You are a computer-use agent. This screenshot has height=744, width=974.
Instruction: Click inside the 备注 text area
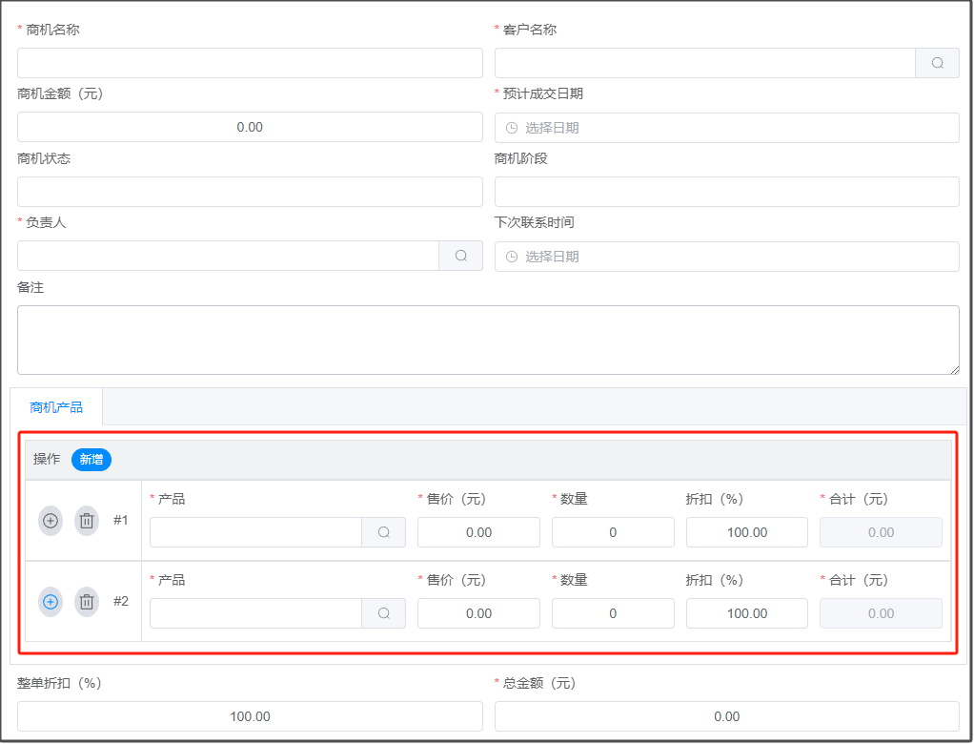(488, 340)
